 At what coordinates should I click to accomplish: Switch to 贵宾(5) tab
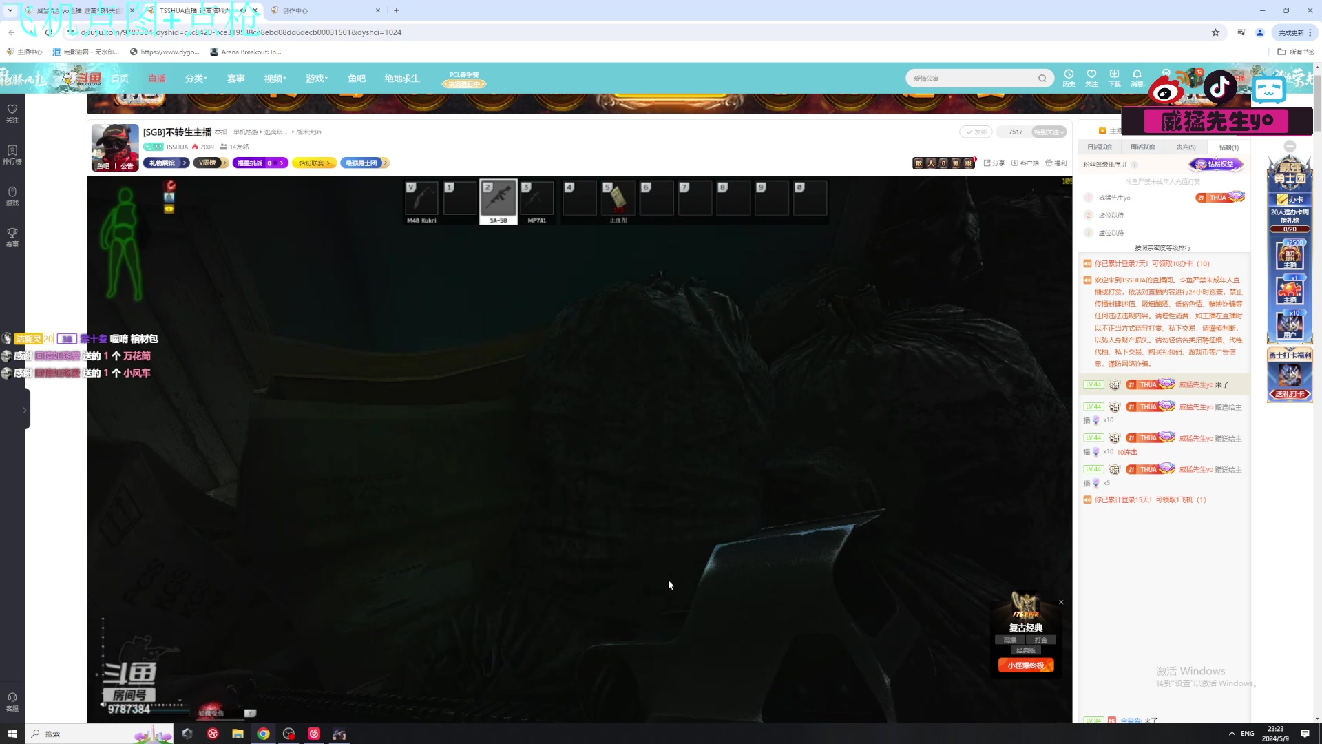1186,147
